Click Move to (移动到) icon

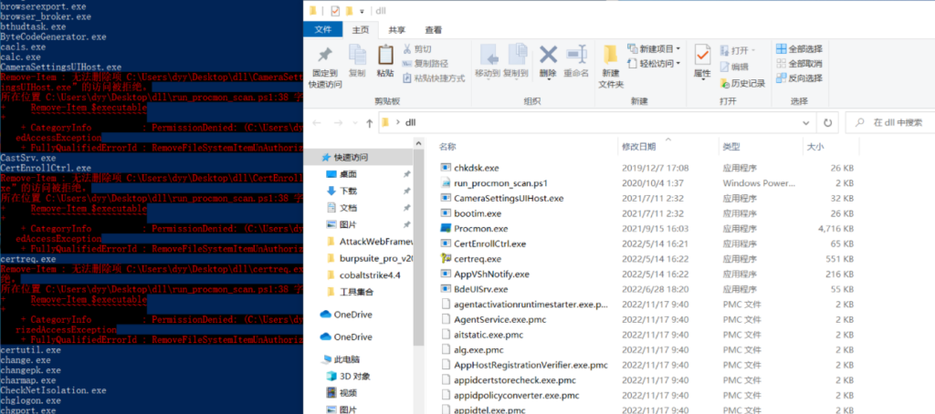(x=488, y=55)
